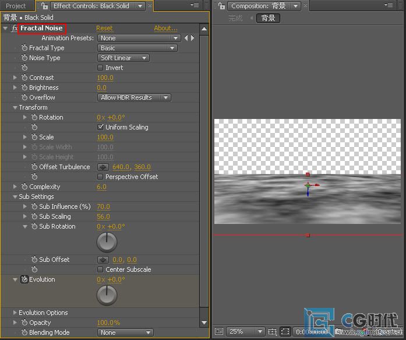Viewport: 406px width, 340px height.
Task: Click Sub Rotation stopwatch icon
Action: click(34, 226)
